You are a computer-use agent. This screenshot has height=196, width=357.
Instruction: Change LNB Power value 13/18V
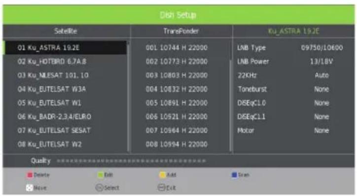[321, 61]
